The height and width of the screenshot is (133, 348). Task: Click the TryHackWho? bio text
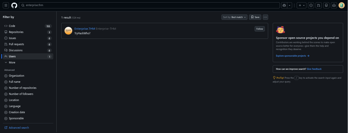82,33
